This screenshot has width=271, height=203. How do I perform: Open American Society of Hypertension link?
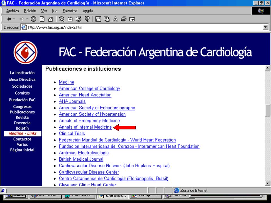92,114
